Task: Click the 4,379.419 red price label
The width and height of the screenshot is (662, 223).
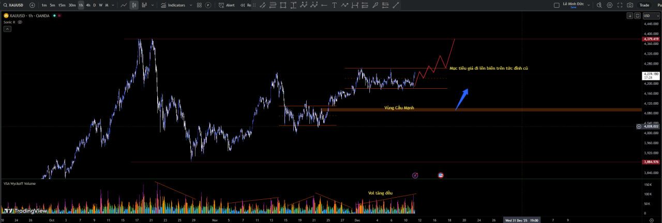Action: pos(650,39)
